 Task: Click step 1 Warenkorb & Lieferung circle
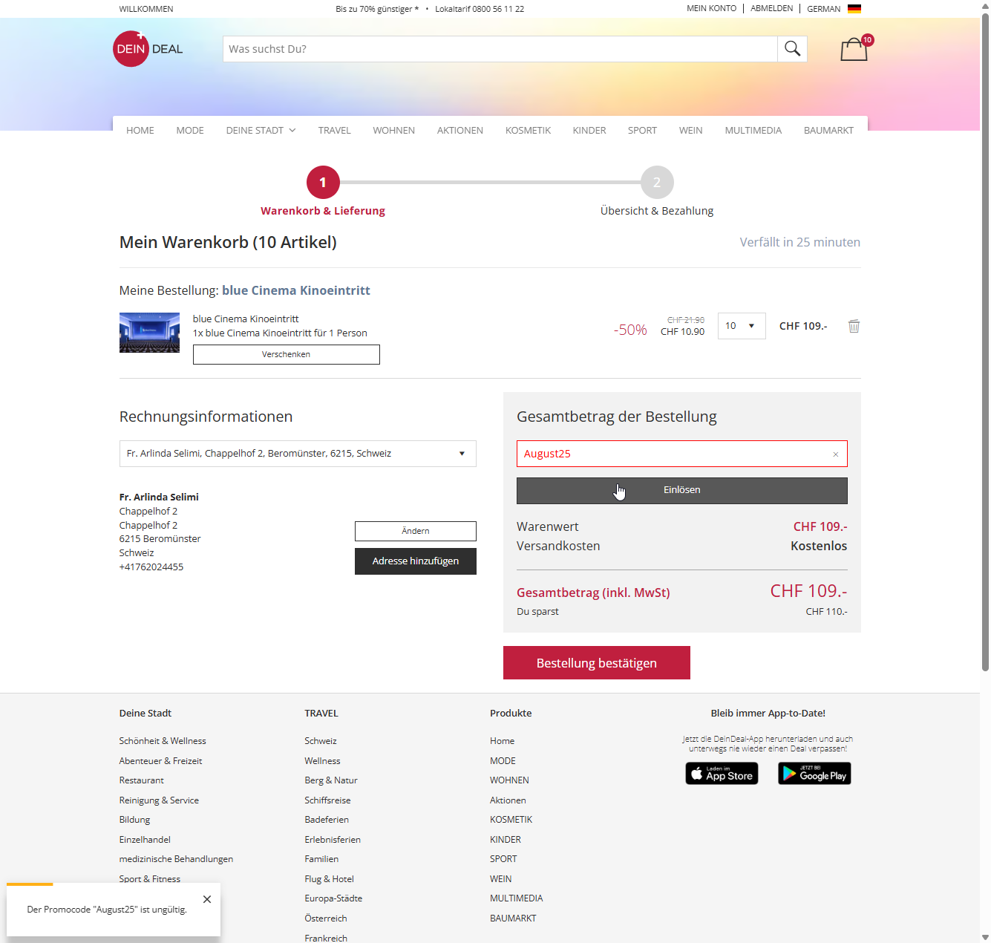tap(323, 182)
